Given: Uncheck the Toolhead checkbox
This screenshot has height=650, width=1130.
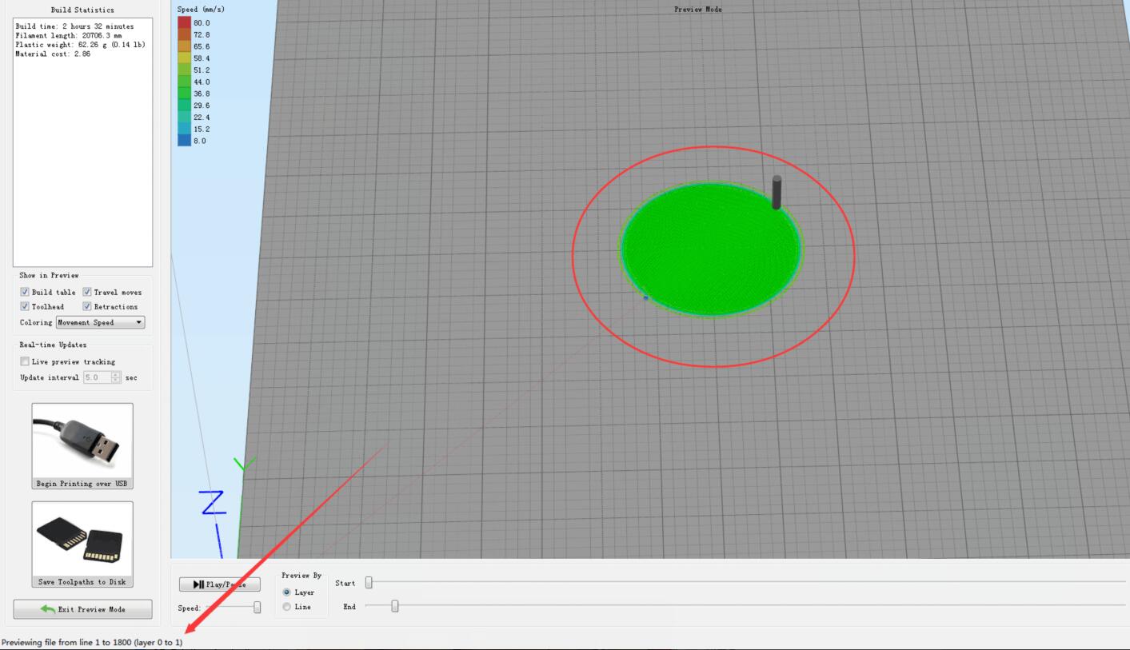Looking at the screenshot, I should point(25,307).
